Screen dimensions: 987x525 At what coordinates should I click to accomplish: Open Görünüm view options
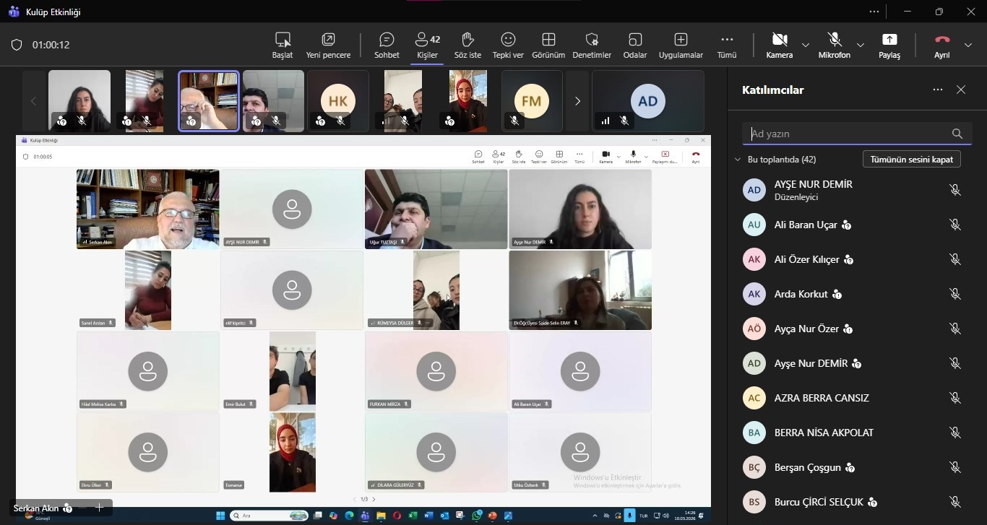(x=548, y=45)
